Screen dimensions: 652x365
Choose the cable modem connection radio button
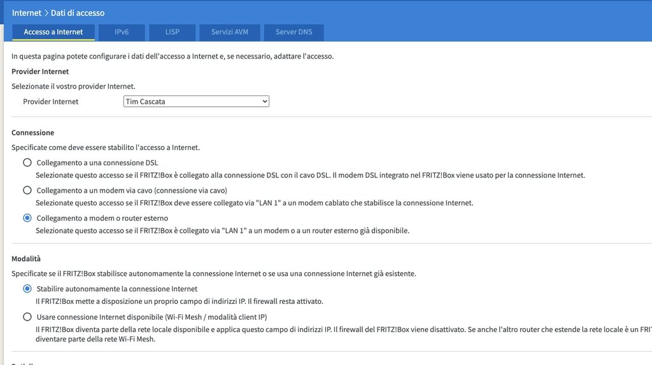pyautogui.click(x=27, y=190)
